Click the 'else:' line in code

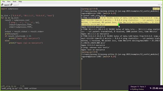(7, 41)
